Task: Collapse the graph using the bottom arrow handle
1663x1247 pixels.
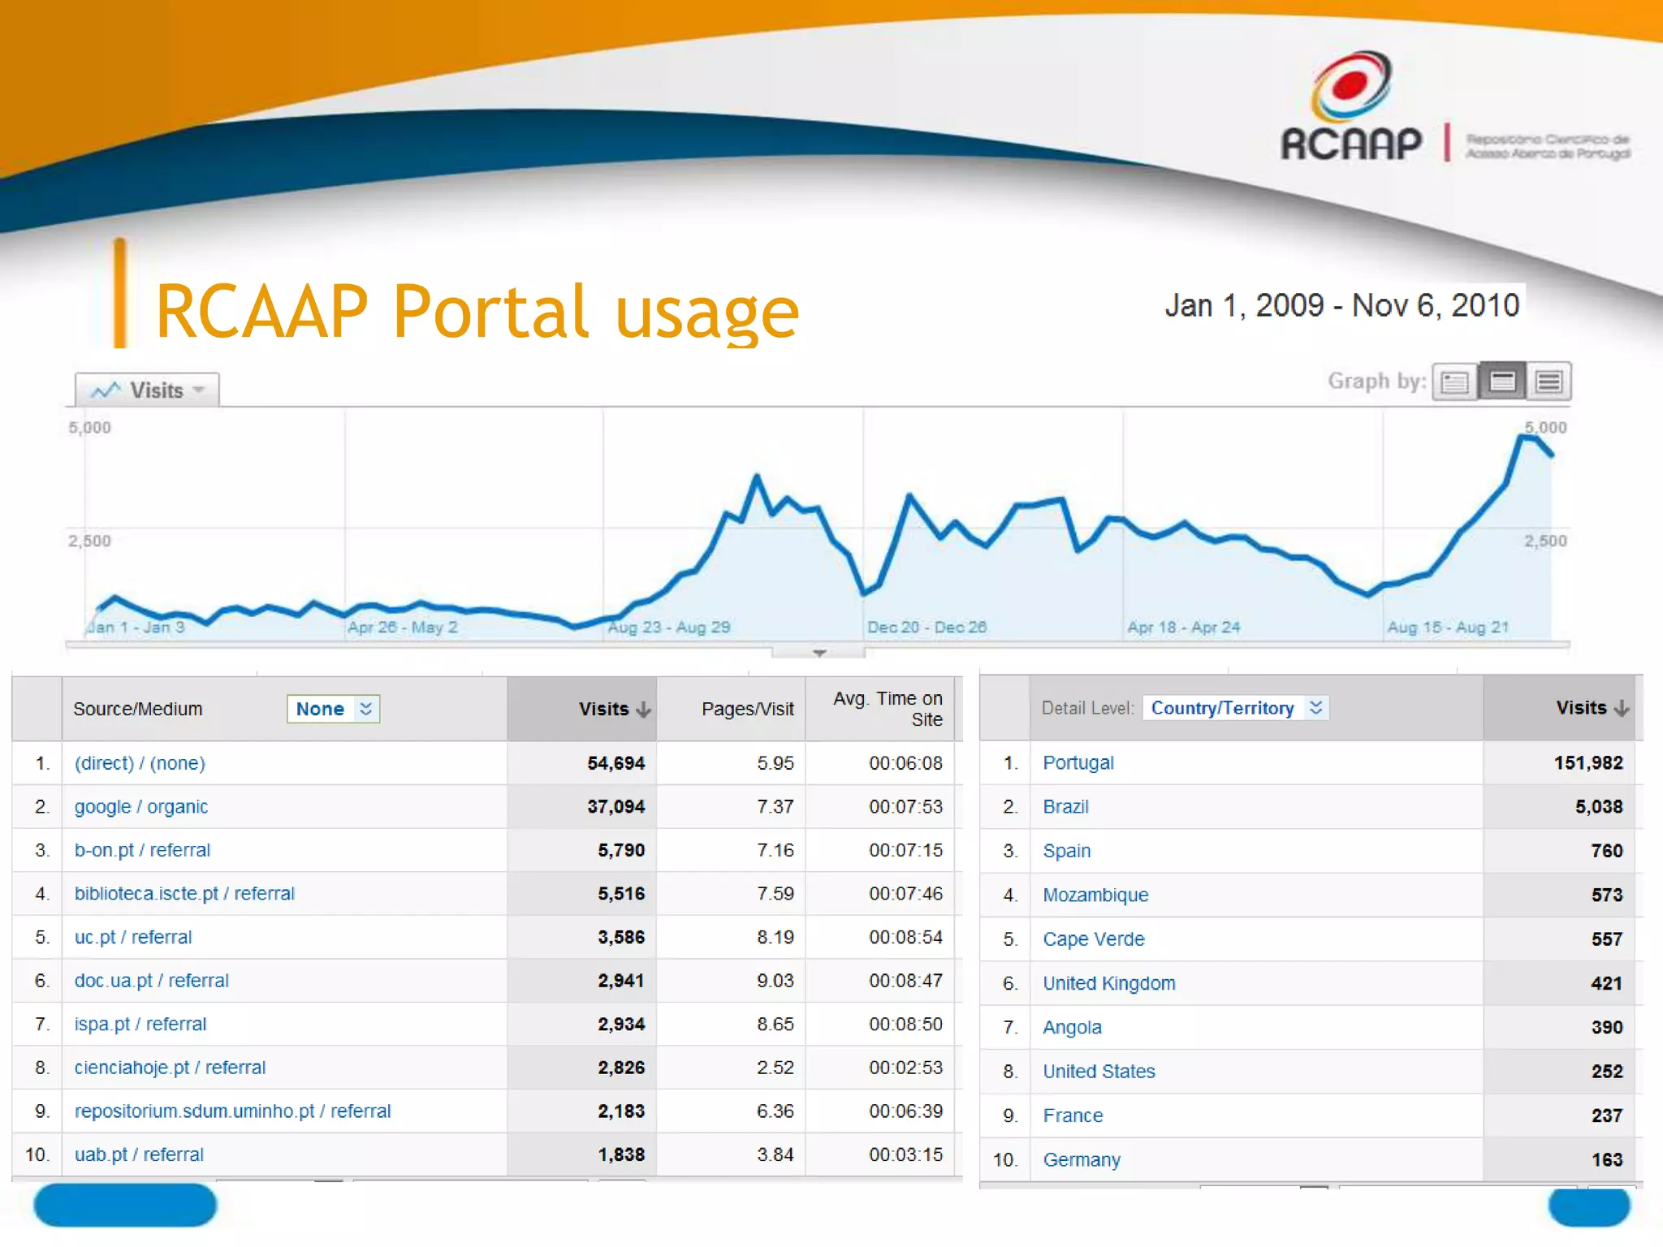Action: tap(819, 651)
